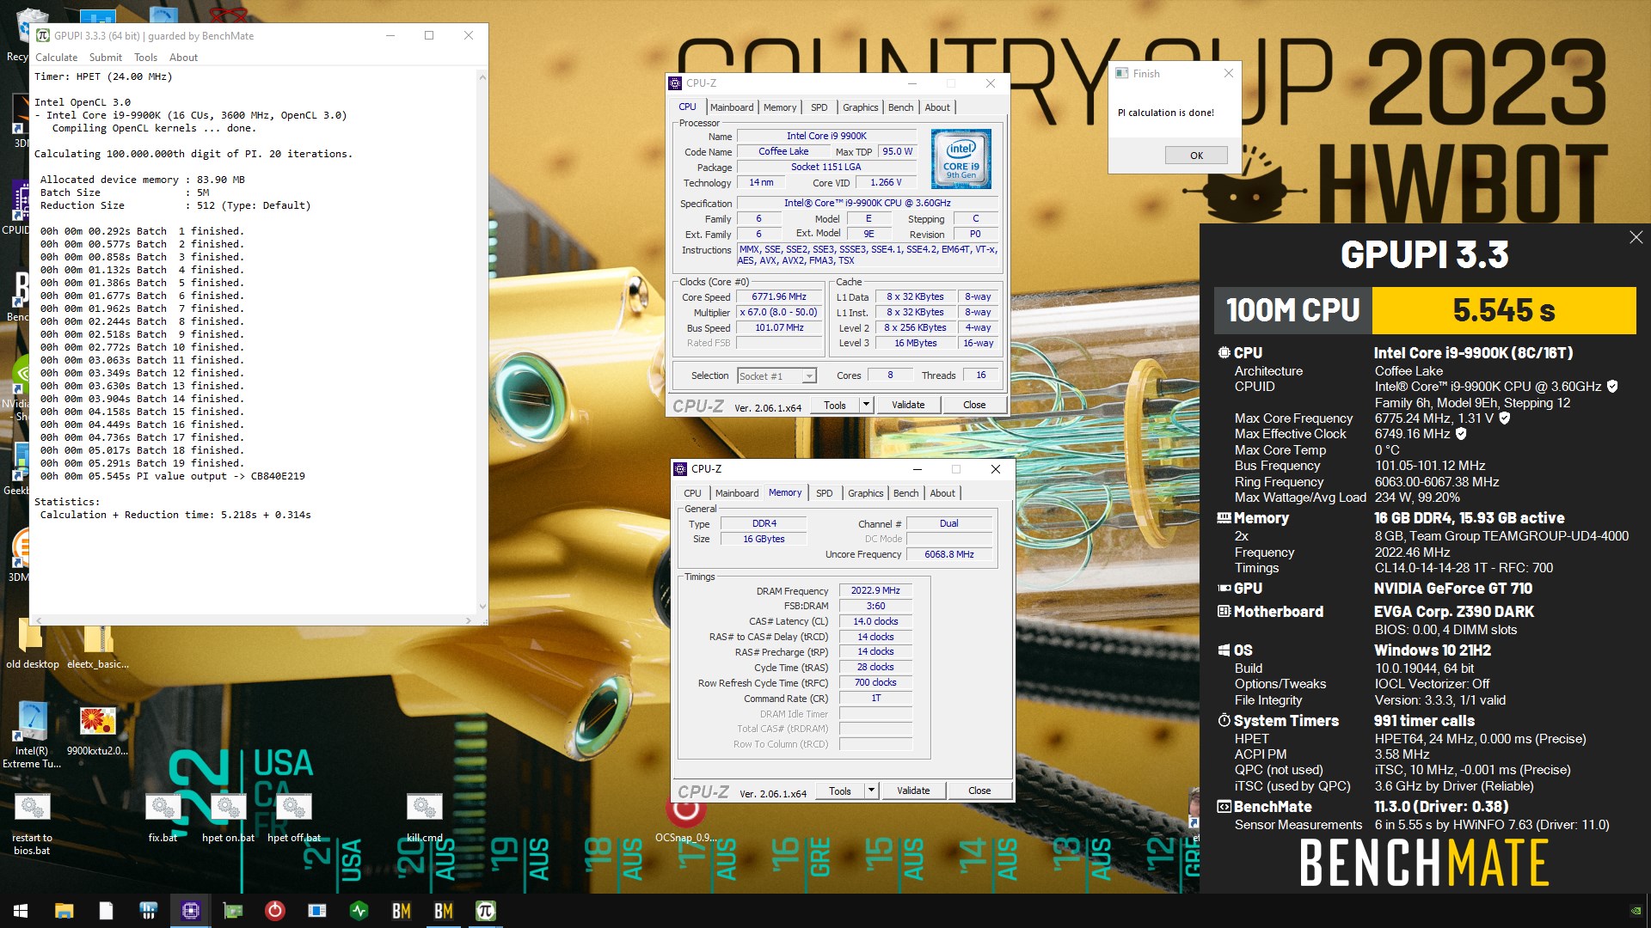The height and width of the screenshot is (928, 1651).
Task: Open the Windows Start menu
Action: [x=21, y=911]
